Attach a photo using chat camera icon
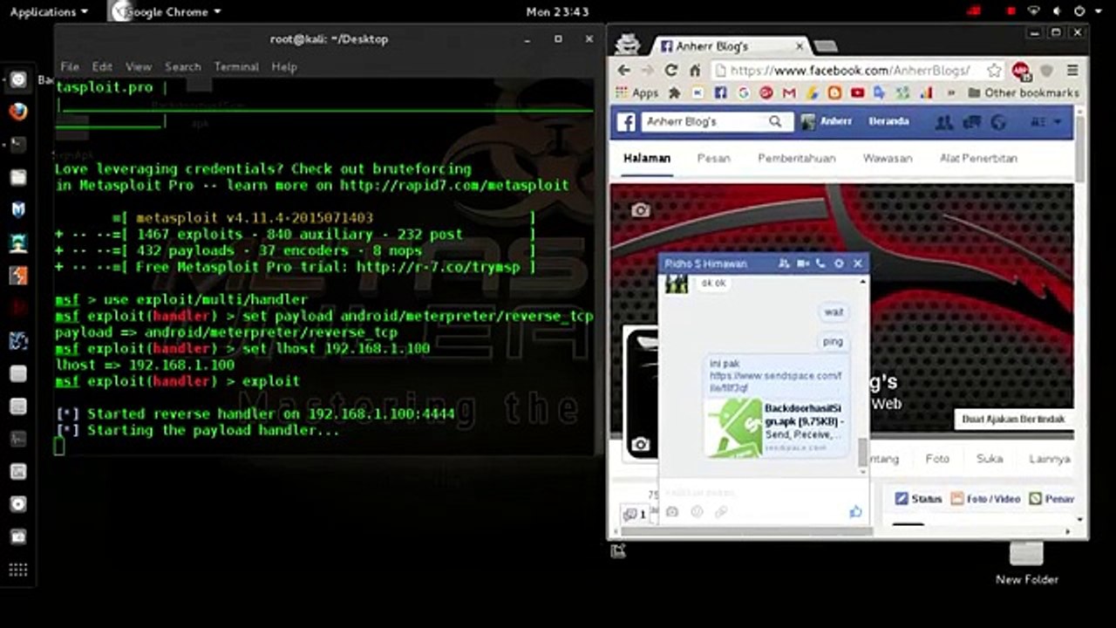Screen dimensions: 1116x628 672,512
